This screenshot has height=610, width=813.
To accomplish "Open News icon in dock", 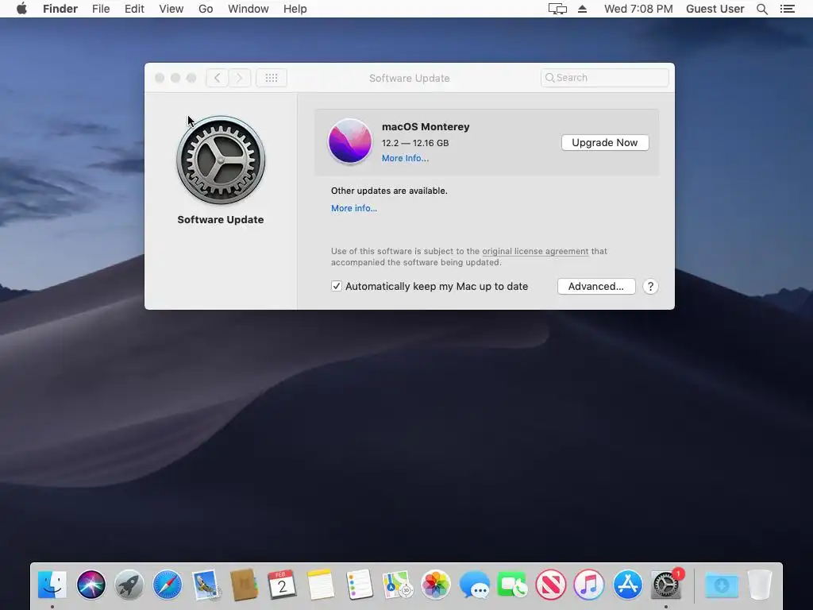I will (551, 585).
